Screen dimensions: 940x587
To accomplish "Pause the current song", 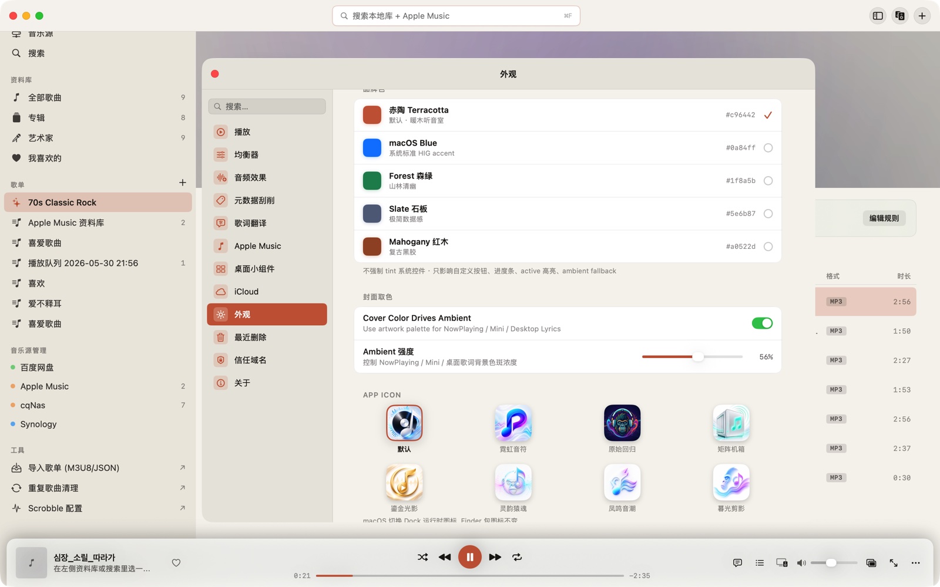I will pos(470,557).
